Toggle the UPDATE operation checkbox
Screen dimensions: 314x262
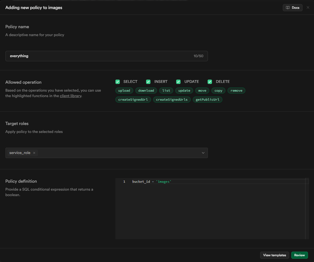(178, 81)
